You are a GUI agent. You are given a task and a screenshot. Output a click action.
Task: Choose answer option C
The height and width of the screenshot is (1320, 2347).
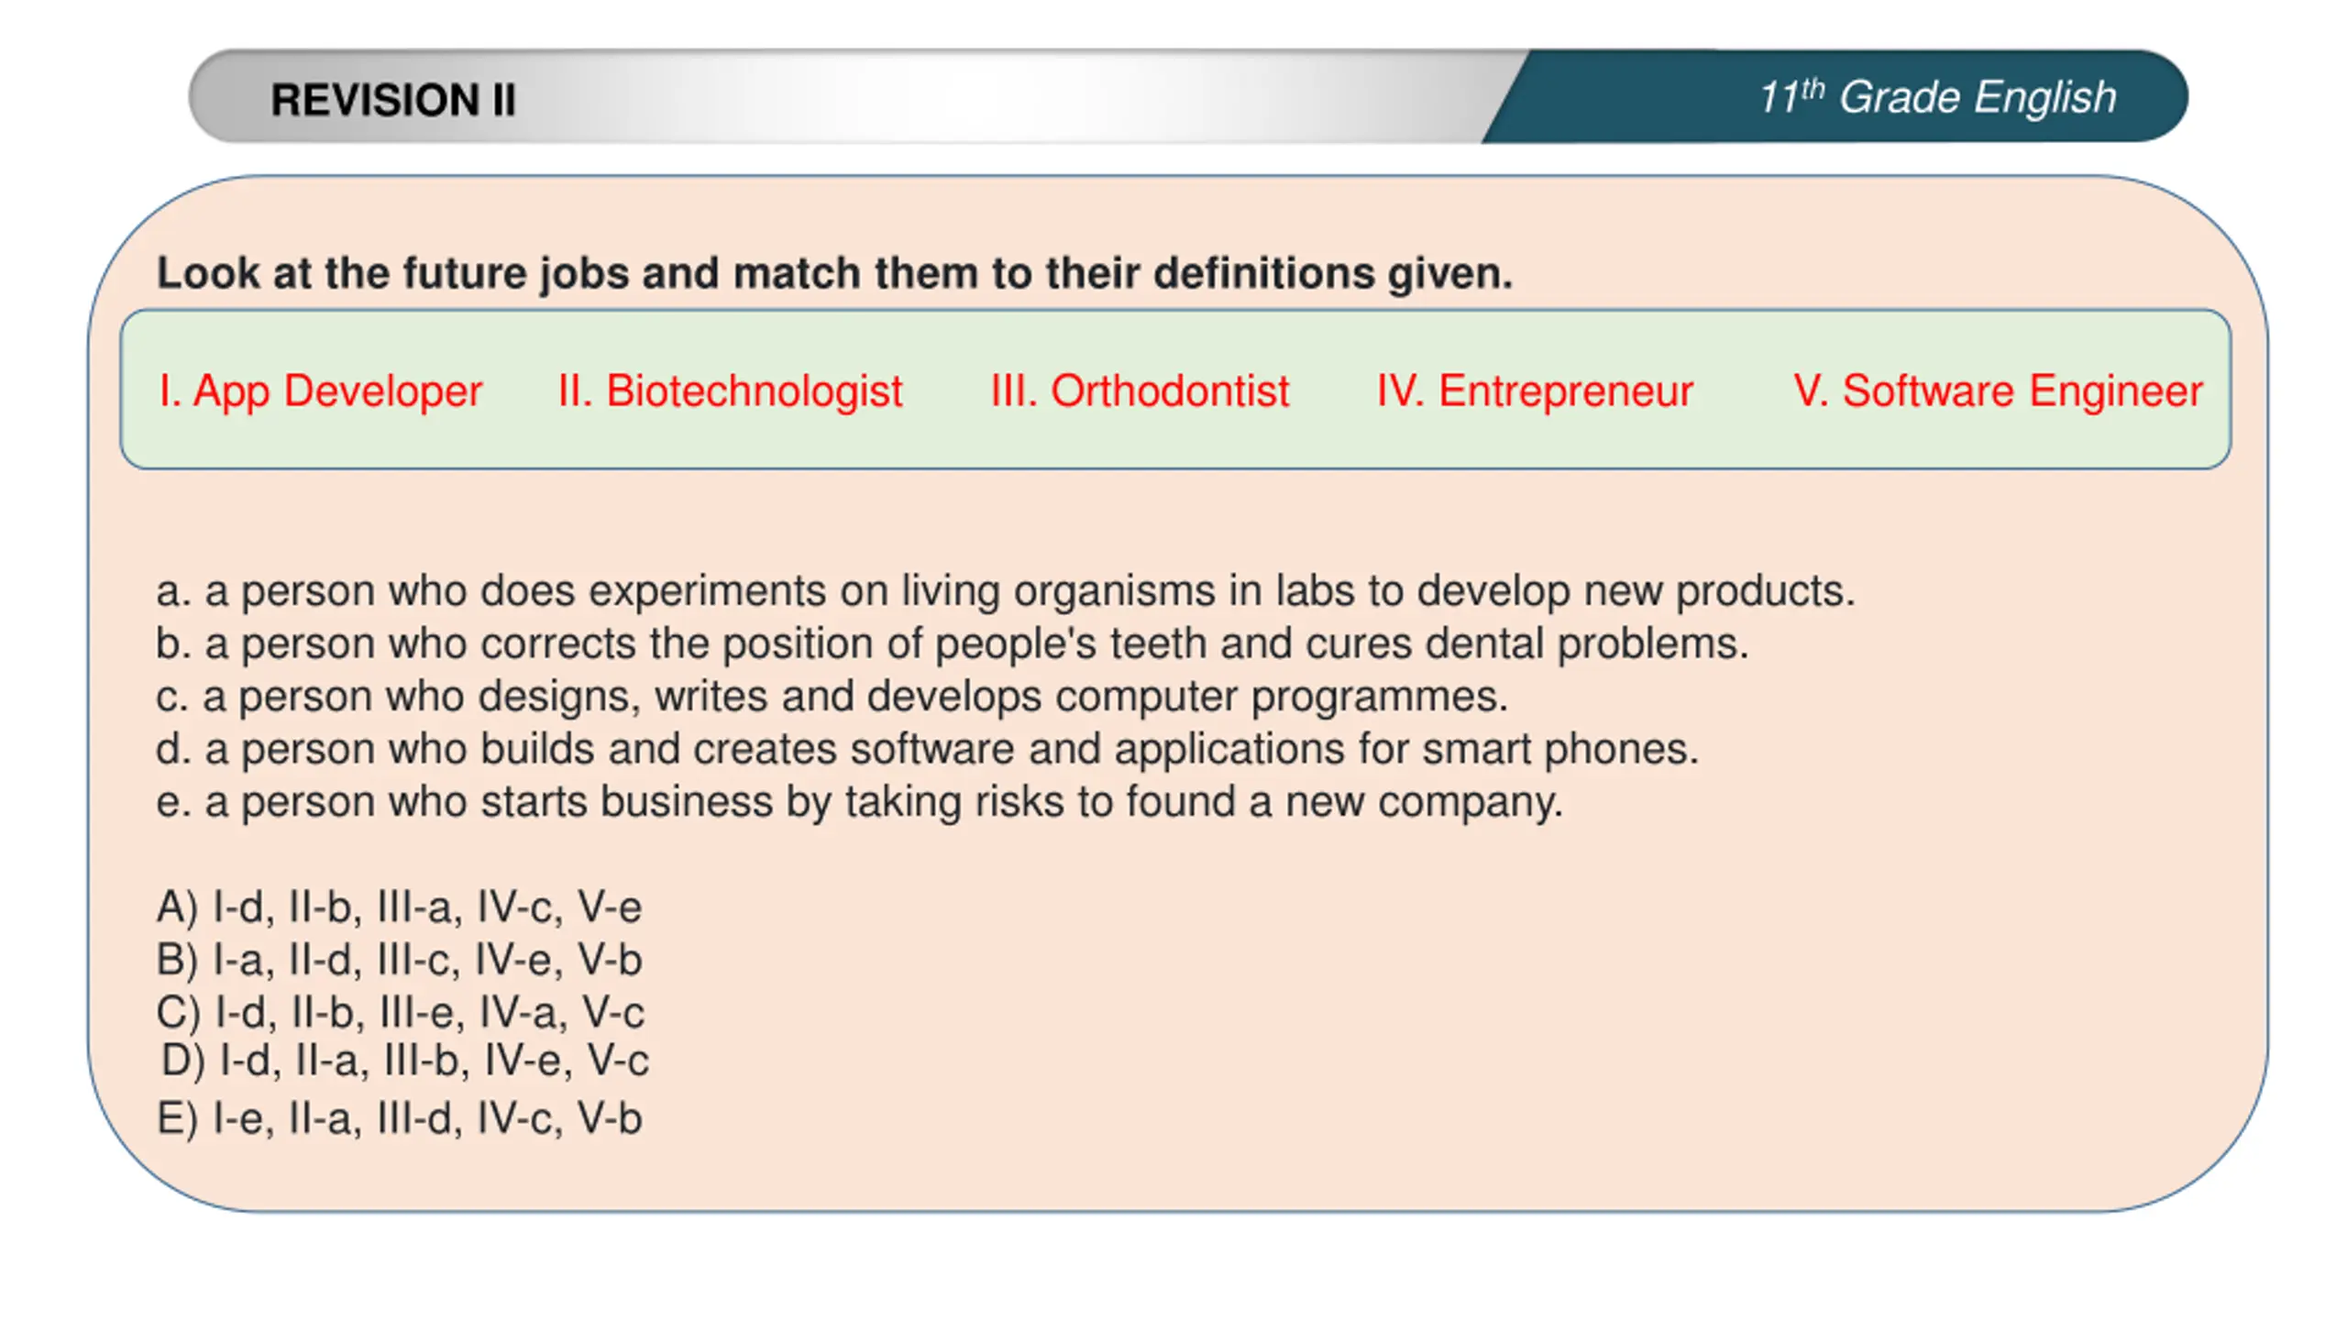point(400,1013)
